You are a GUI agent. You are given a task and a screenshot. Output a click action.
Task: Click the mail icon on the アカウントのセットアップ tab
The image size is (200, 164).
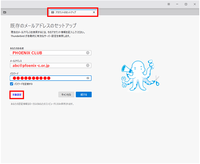[53, 12]
